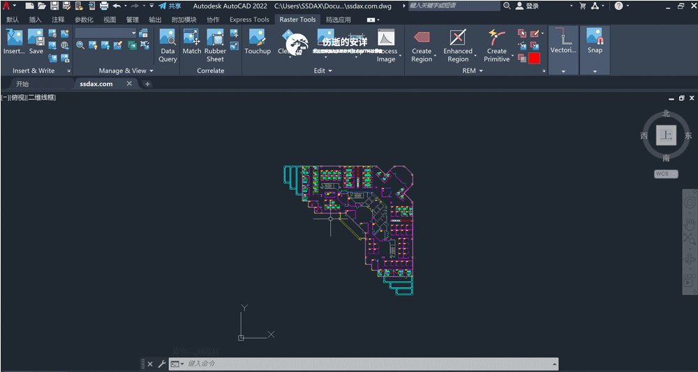Click the Plot printer icon

pos(104,6)
